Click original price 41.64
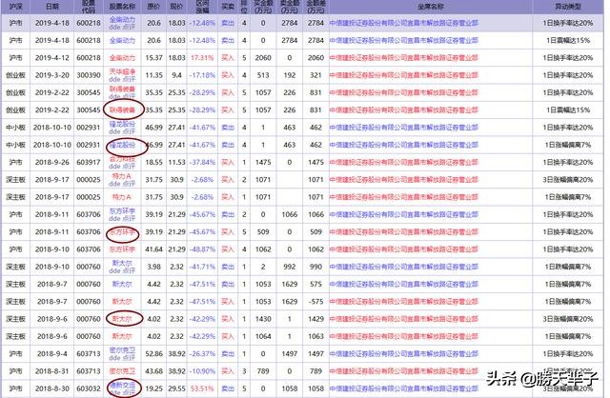Image resolution: width=610 pixels, height=398 pixels. pos(153,249)
